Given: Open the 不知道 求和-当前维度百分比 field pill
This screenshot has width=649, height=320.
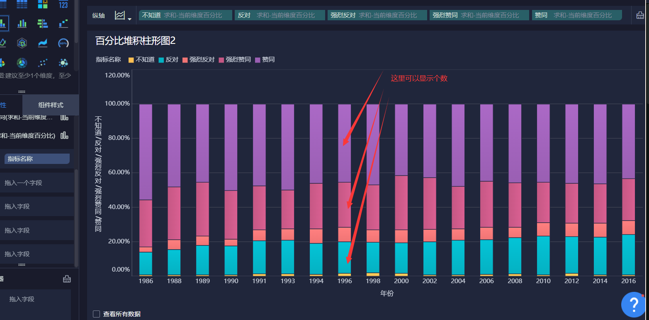Looking at the screenshot, I should point(185,15).
